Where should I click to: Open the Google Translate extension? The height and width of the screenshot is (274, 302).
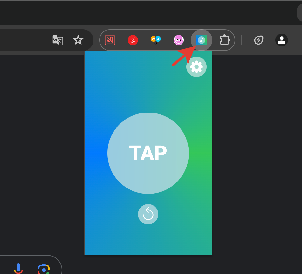58,40
